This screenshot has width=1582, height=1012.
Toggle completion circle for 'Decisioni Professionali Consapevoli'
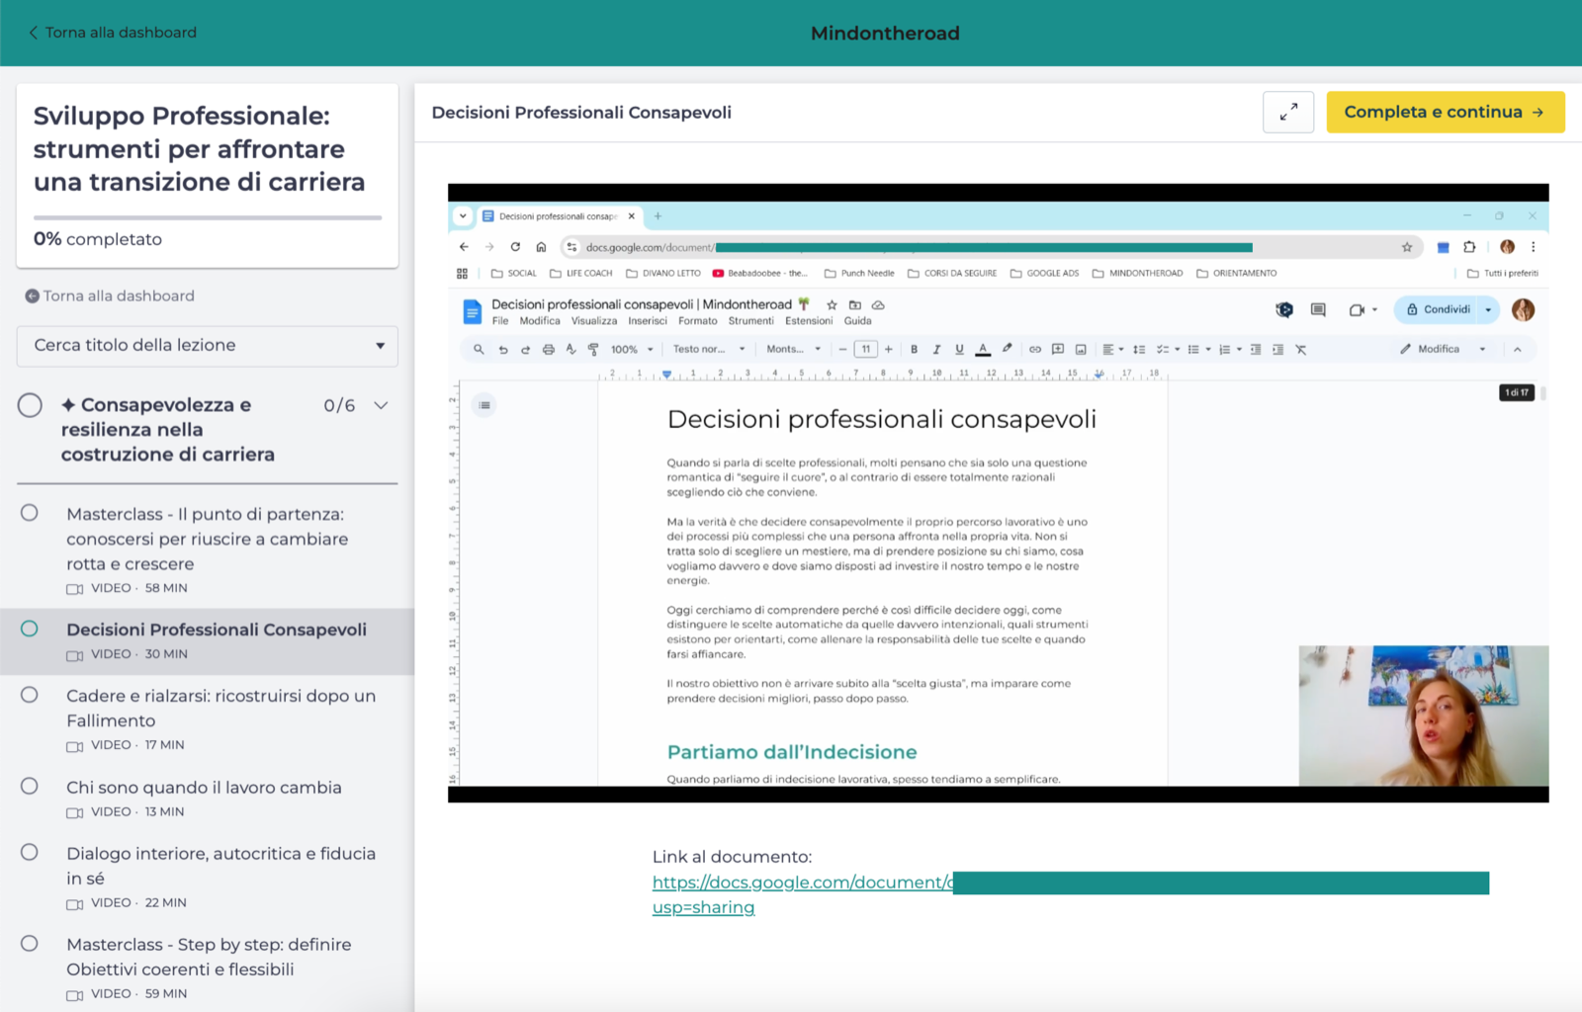[x=30, y=629]
